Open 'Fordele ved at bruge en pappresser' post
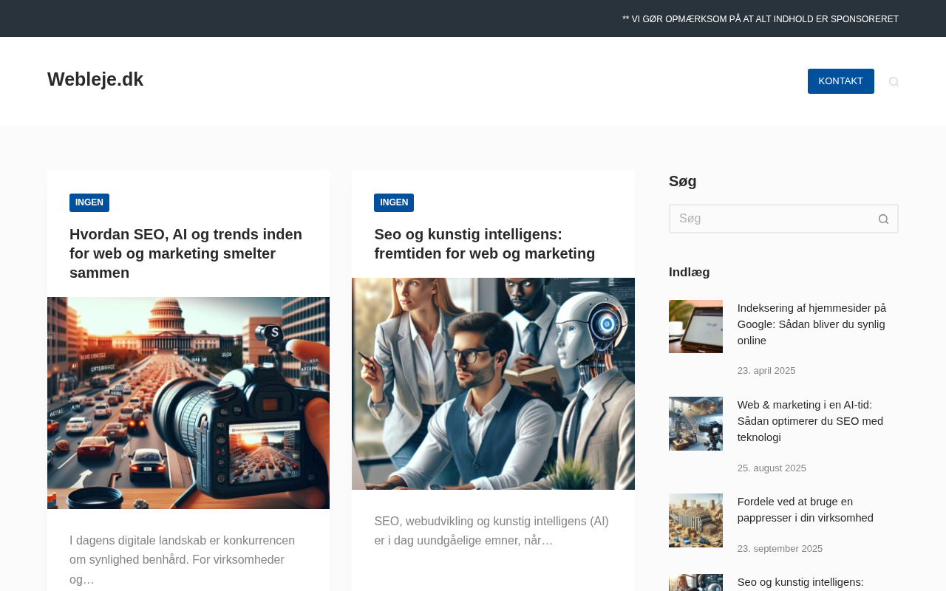Image resolution: width=946 pixels, height=591 pixels. [x=806, y=510]
